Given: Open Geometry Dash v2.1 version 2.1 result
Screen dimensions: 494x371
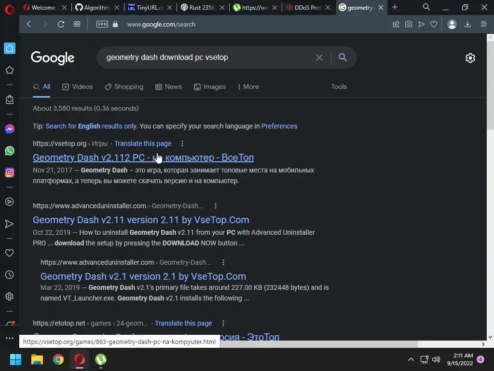Looking at the screenshot, I should (143, 276).
